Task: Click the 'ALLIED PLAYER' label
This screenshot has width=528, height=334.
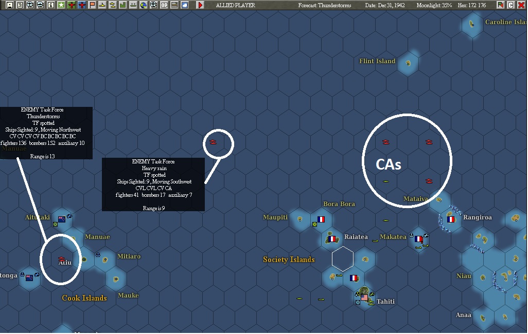Action: coord(235,5)
